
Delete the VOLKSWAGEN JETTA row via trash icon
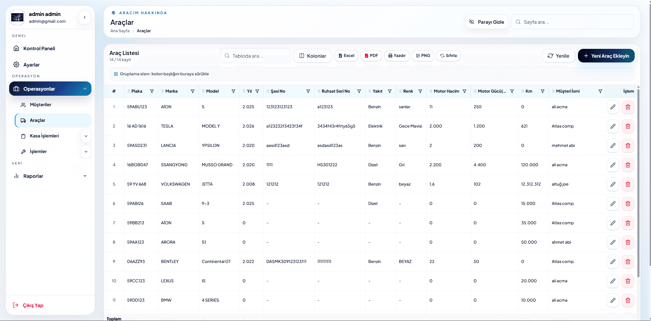point(628,184)
